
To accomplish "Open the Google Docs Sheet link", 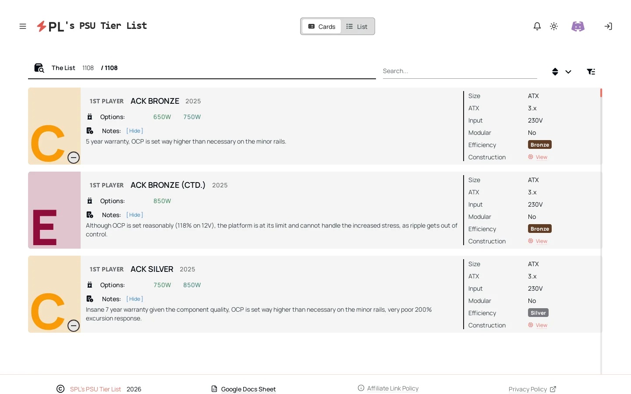I will pyautogui.click(x=248, y=389).
